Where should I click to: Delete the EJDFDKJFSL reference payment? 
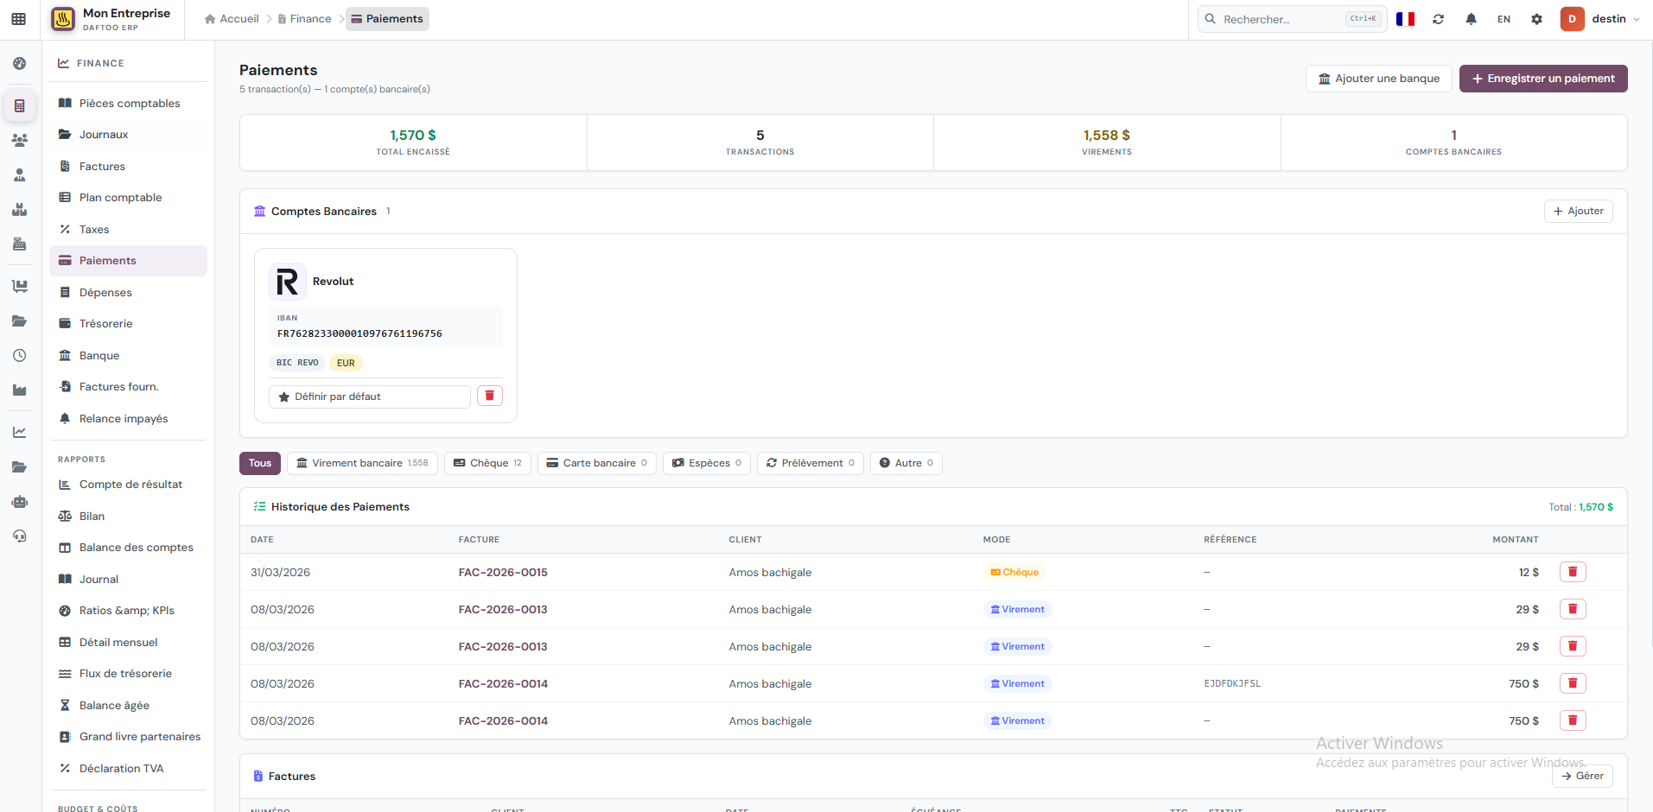[x=1572, y=683]
